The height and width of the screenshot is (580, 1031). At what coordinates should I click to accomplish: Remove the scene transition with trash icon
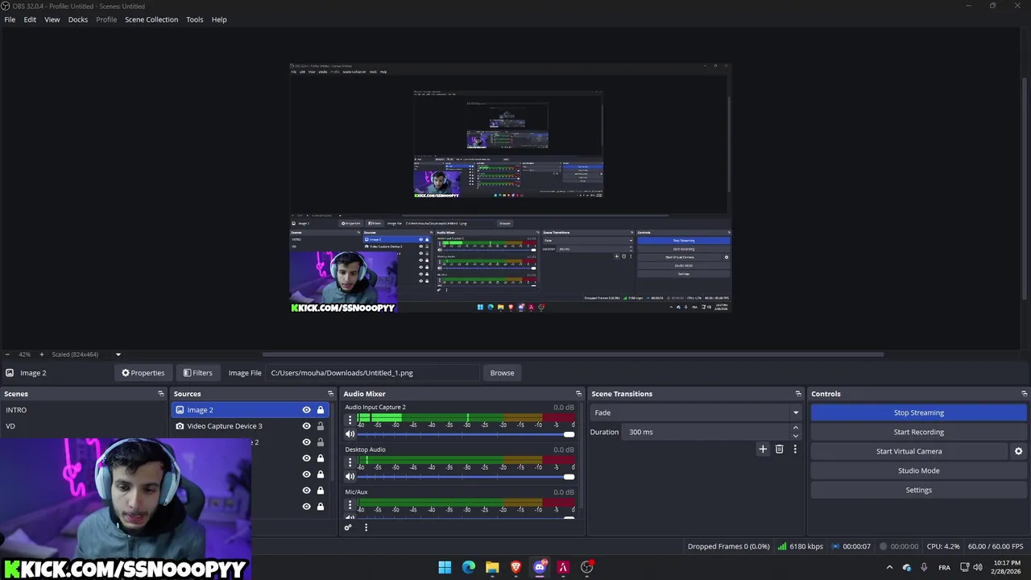pyautogui.click(x=779, y=449)
